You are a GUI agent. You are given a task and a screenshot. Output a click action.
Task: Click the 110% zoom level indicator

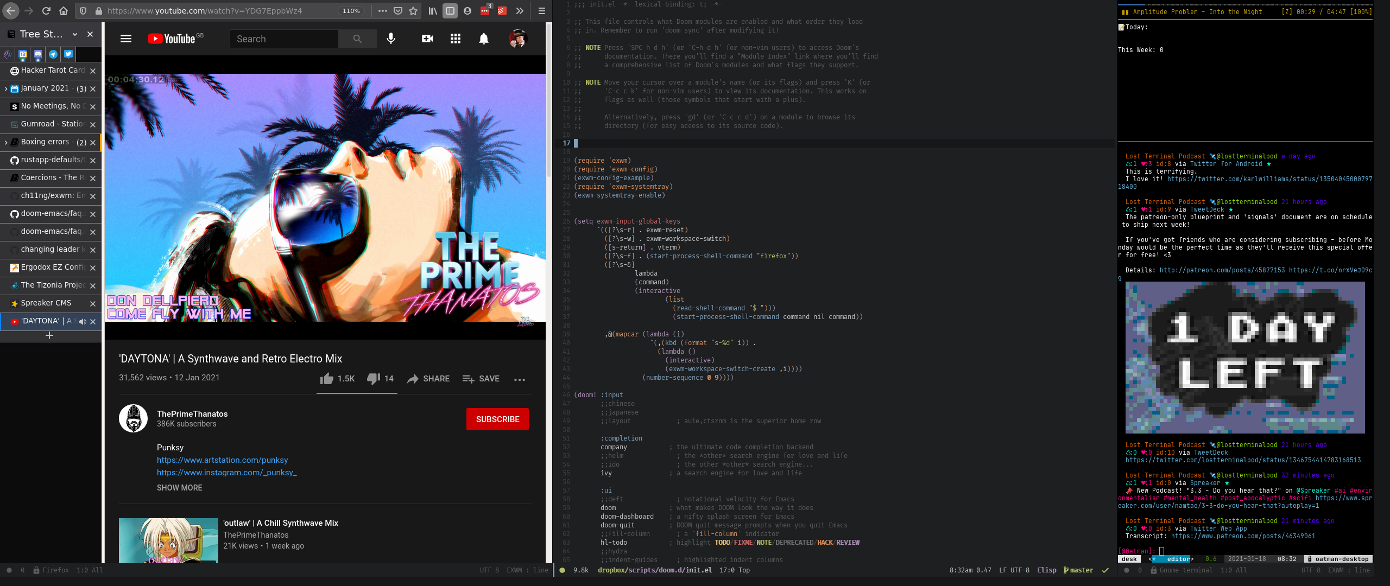click(x=351, y=11)
